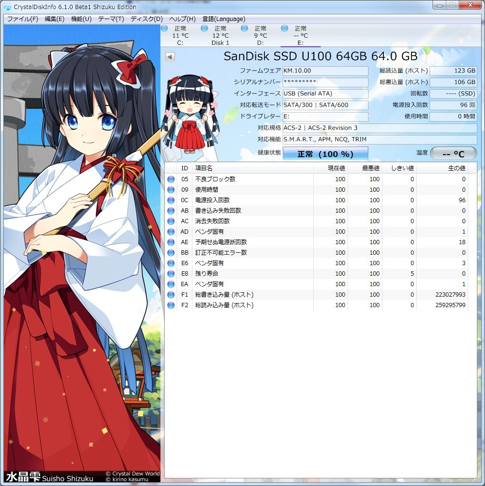Screen dimensions: 485x486
Task: Click the standard field ACS-2 | ACS-2 Revision 3
Action: click(380, 128)
